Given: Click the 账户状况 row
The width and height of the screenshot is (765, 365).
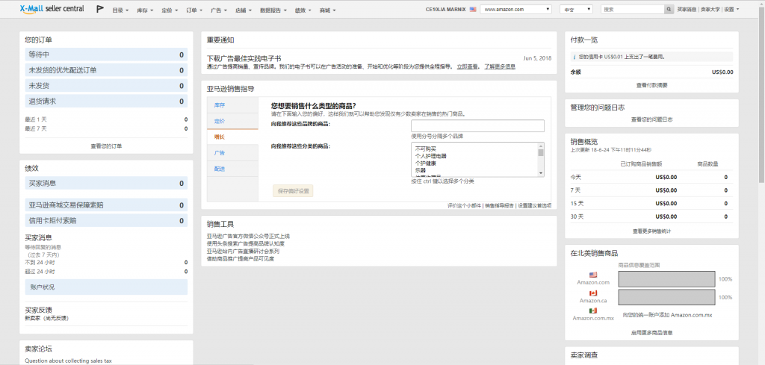Looking at the screenshot, I should click(x=106, y=287).
